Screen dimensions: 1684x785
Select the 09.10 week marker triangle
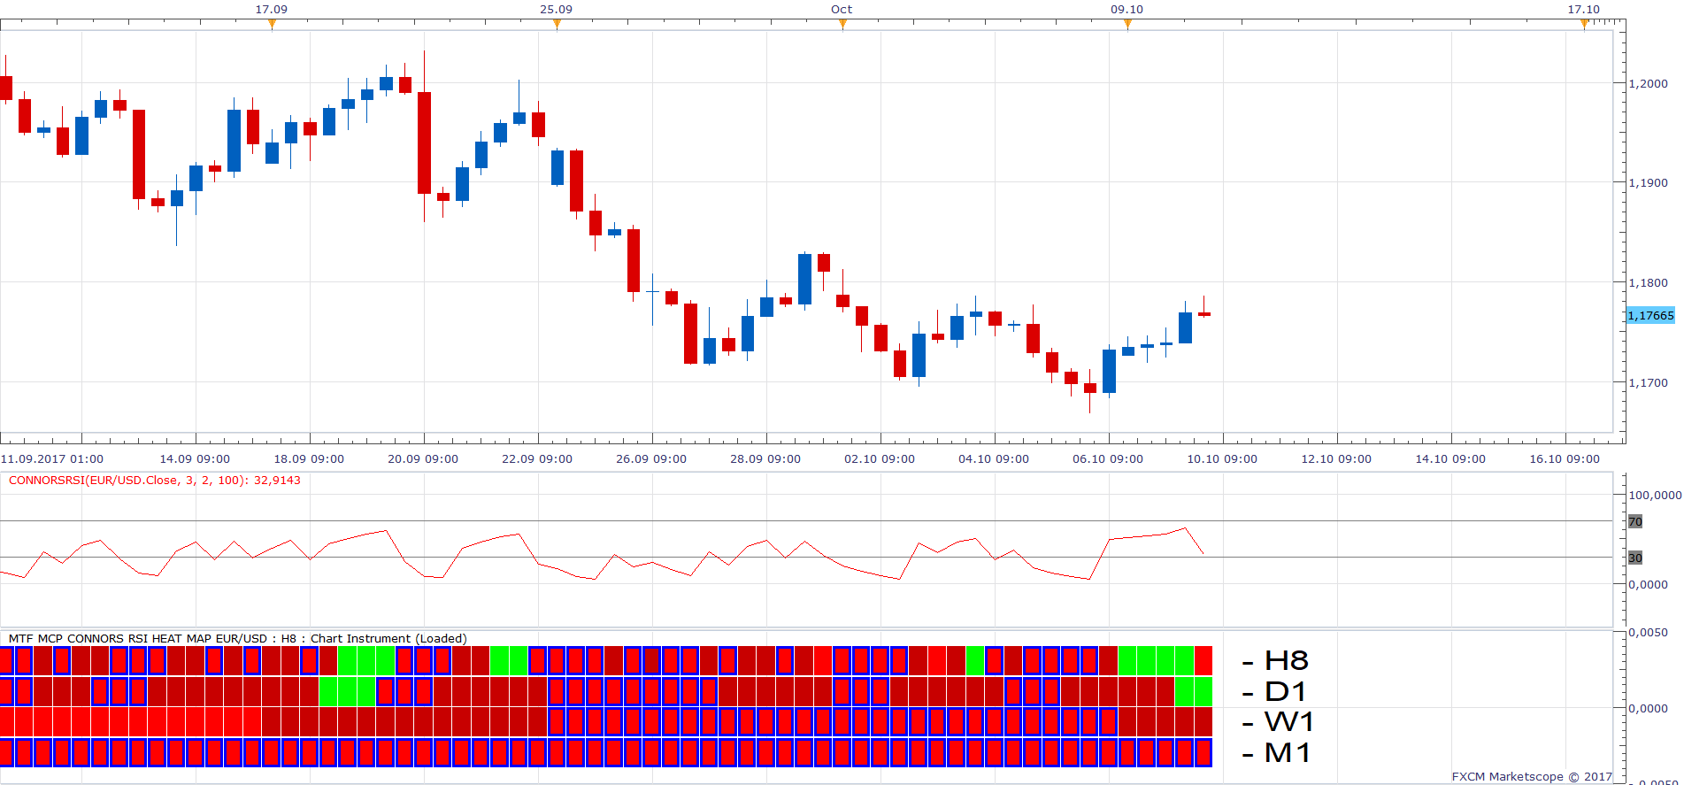click(1127, 24)
